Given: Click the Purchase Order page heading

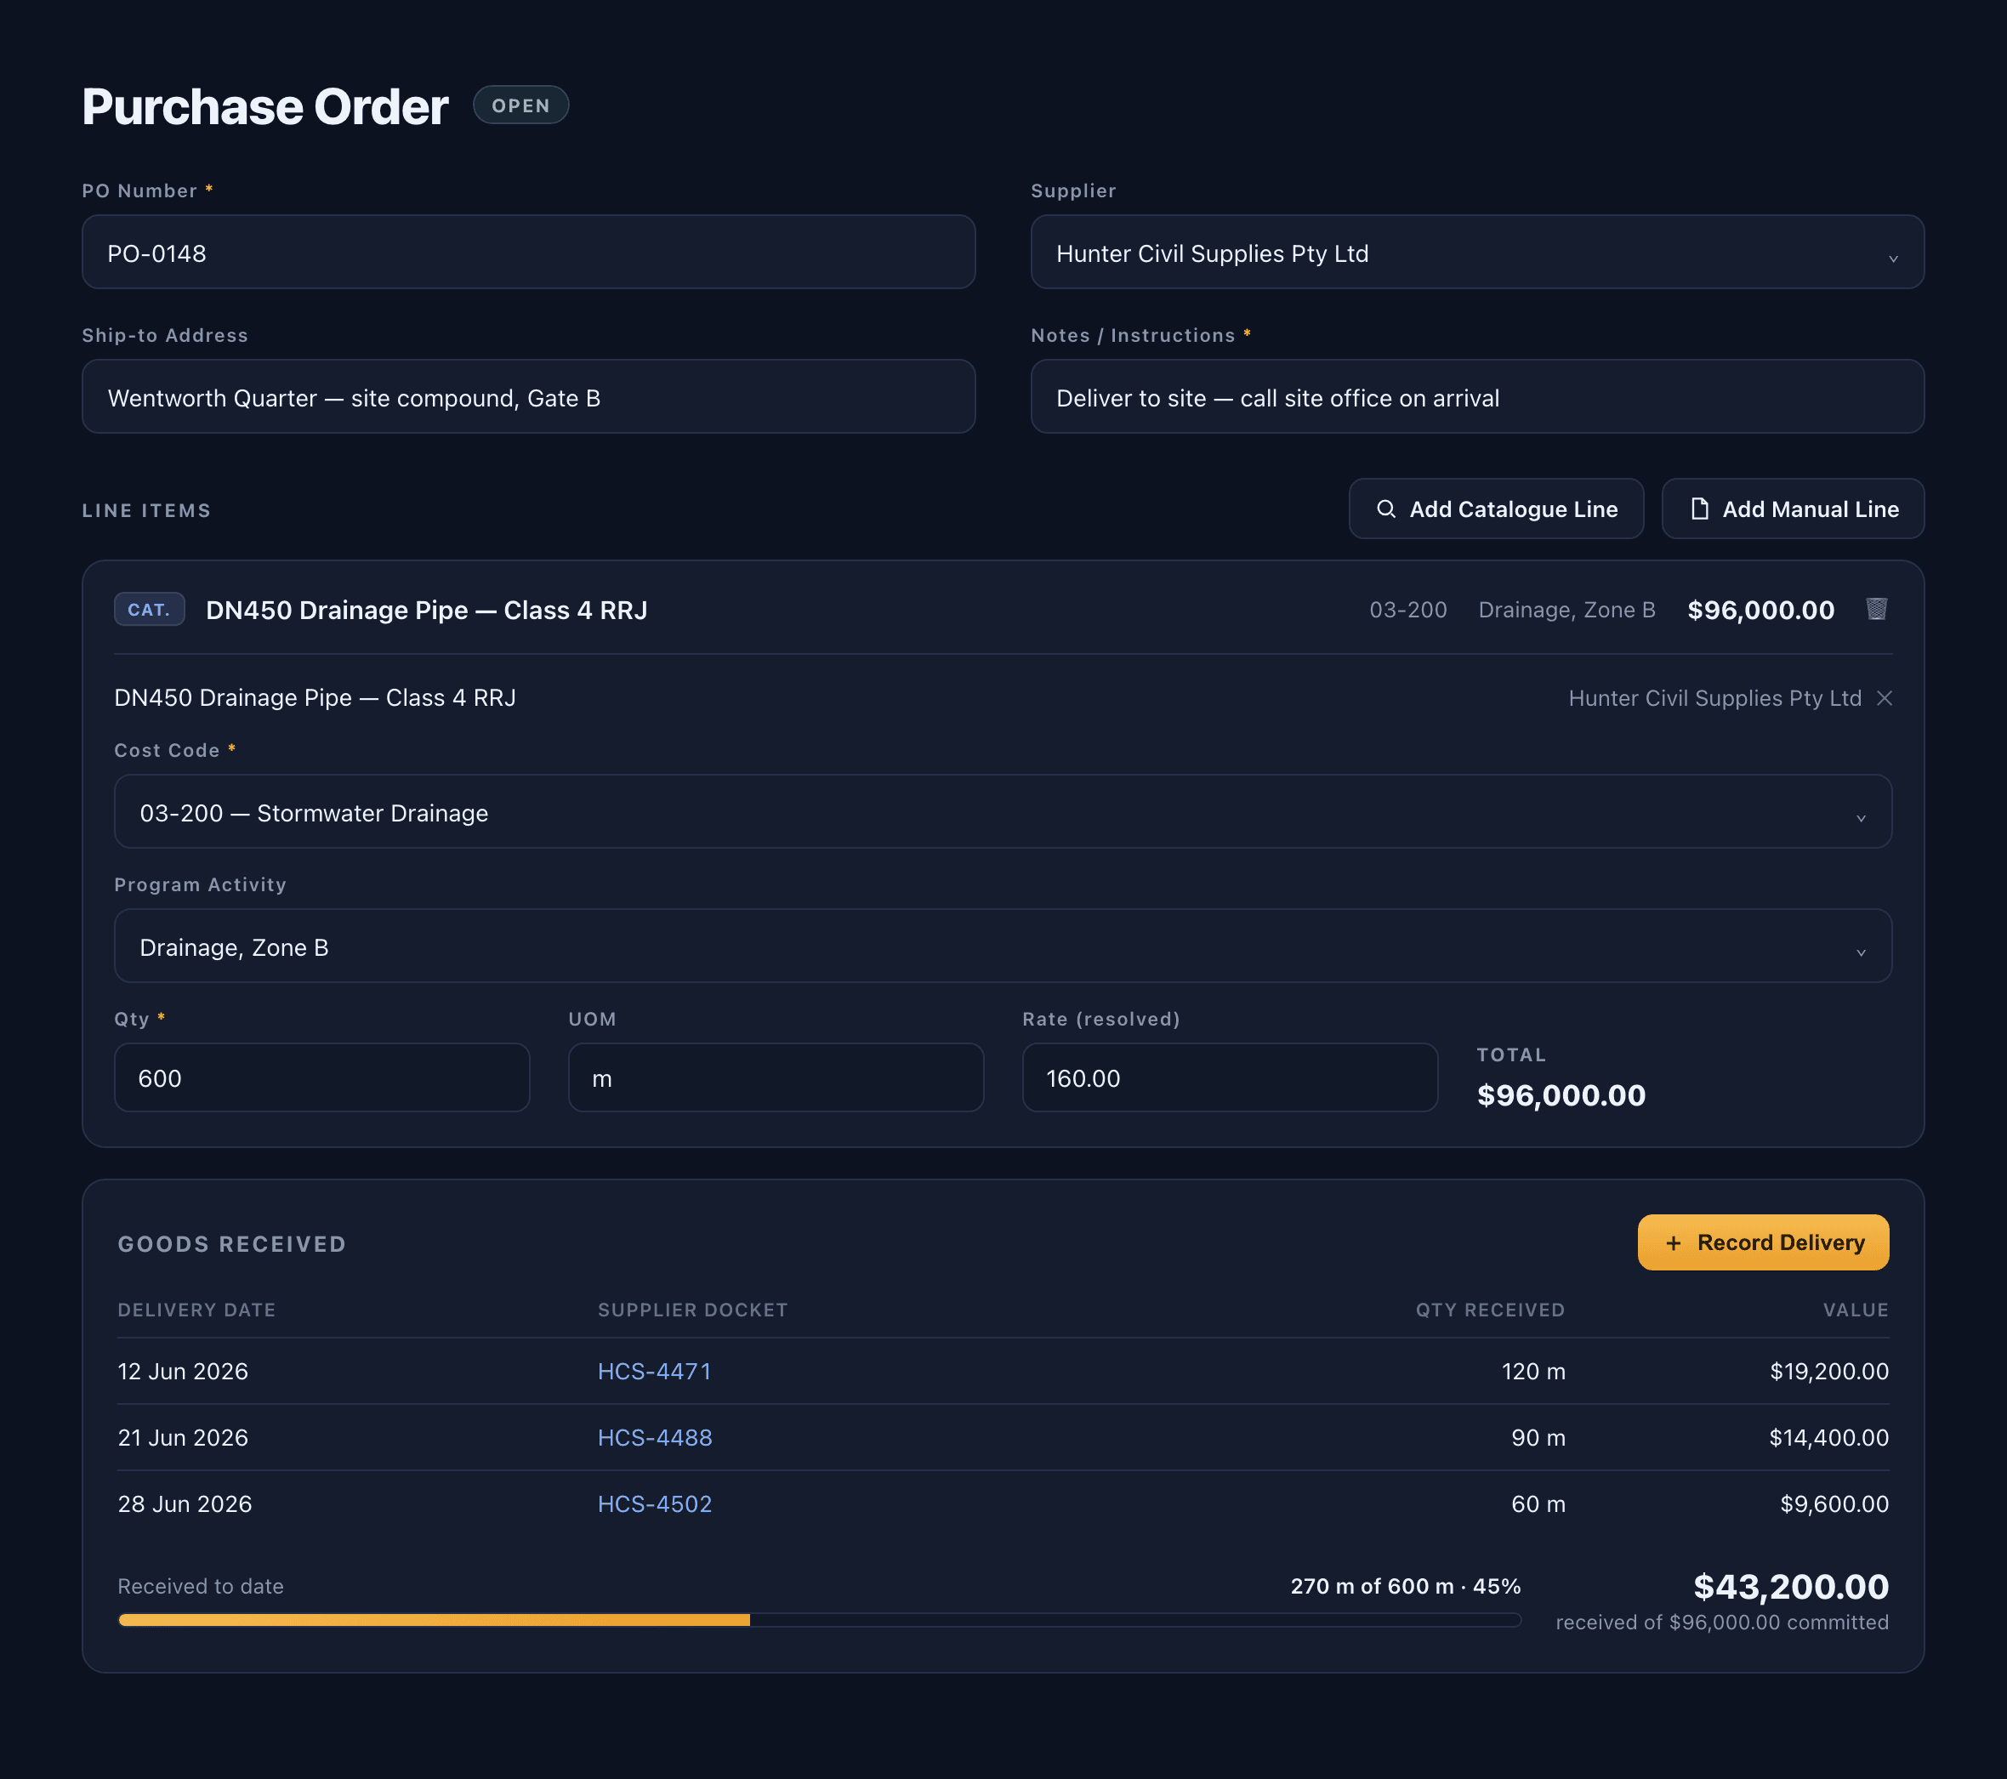Looking at the screenshot, I should pyautogui.click(x=265, y=106).
